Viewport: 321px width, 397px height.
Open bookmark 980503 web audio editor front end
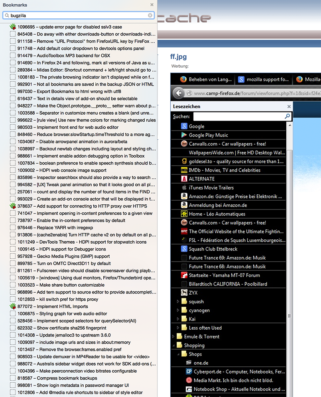tap(68, 127)
